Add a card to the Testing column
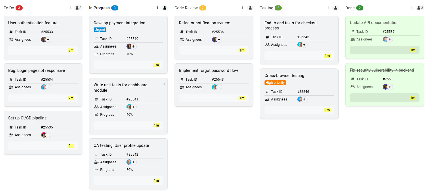 tap(328, 8)
